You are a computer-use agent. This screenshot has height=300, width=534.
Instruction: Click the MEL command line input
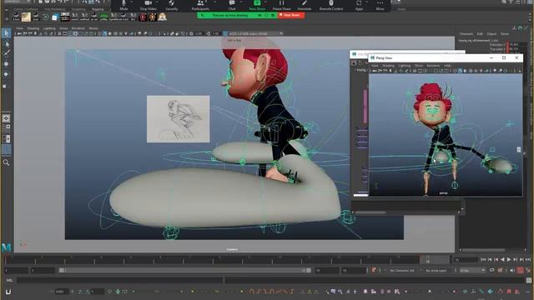pyautogui.click(x=119, y=280)
